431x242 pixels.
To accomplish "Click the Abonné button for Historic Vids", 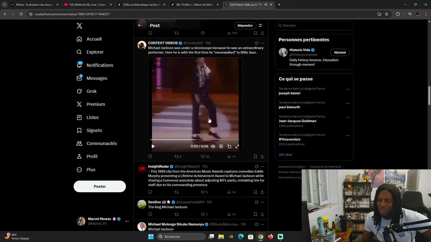I will pyautogui.click(x=340, y=52).
